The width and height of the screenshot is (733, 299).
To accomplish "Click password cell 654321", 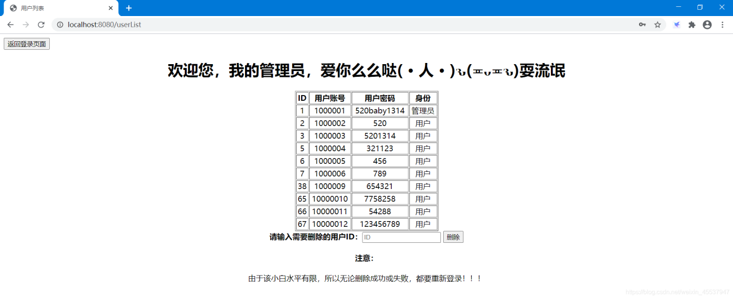I will click(380, 186).
